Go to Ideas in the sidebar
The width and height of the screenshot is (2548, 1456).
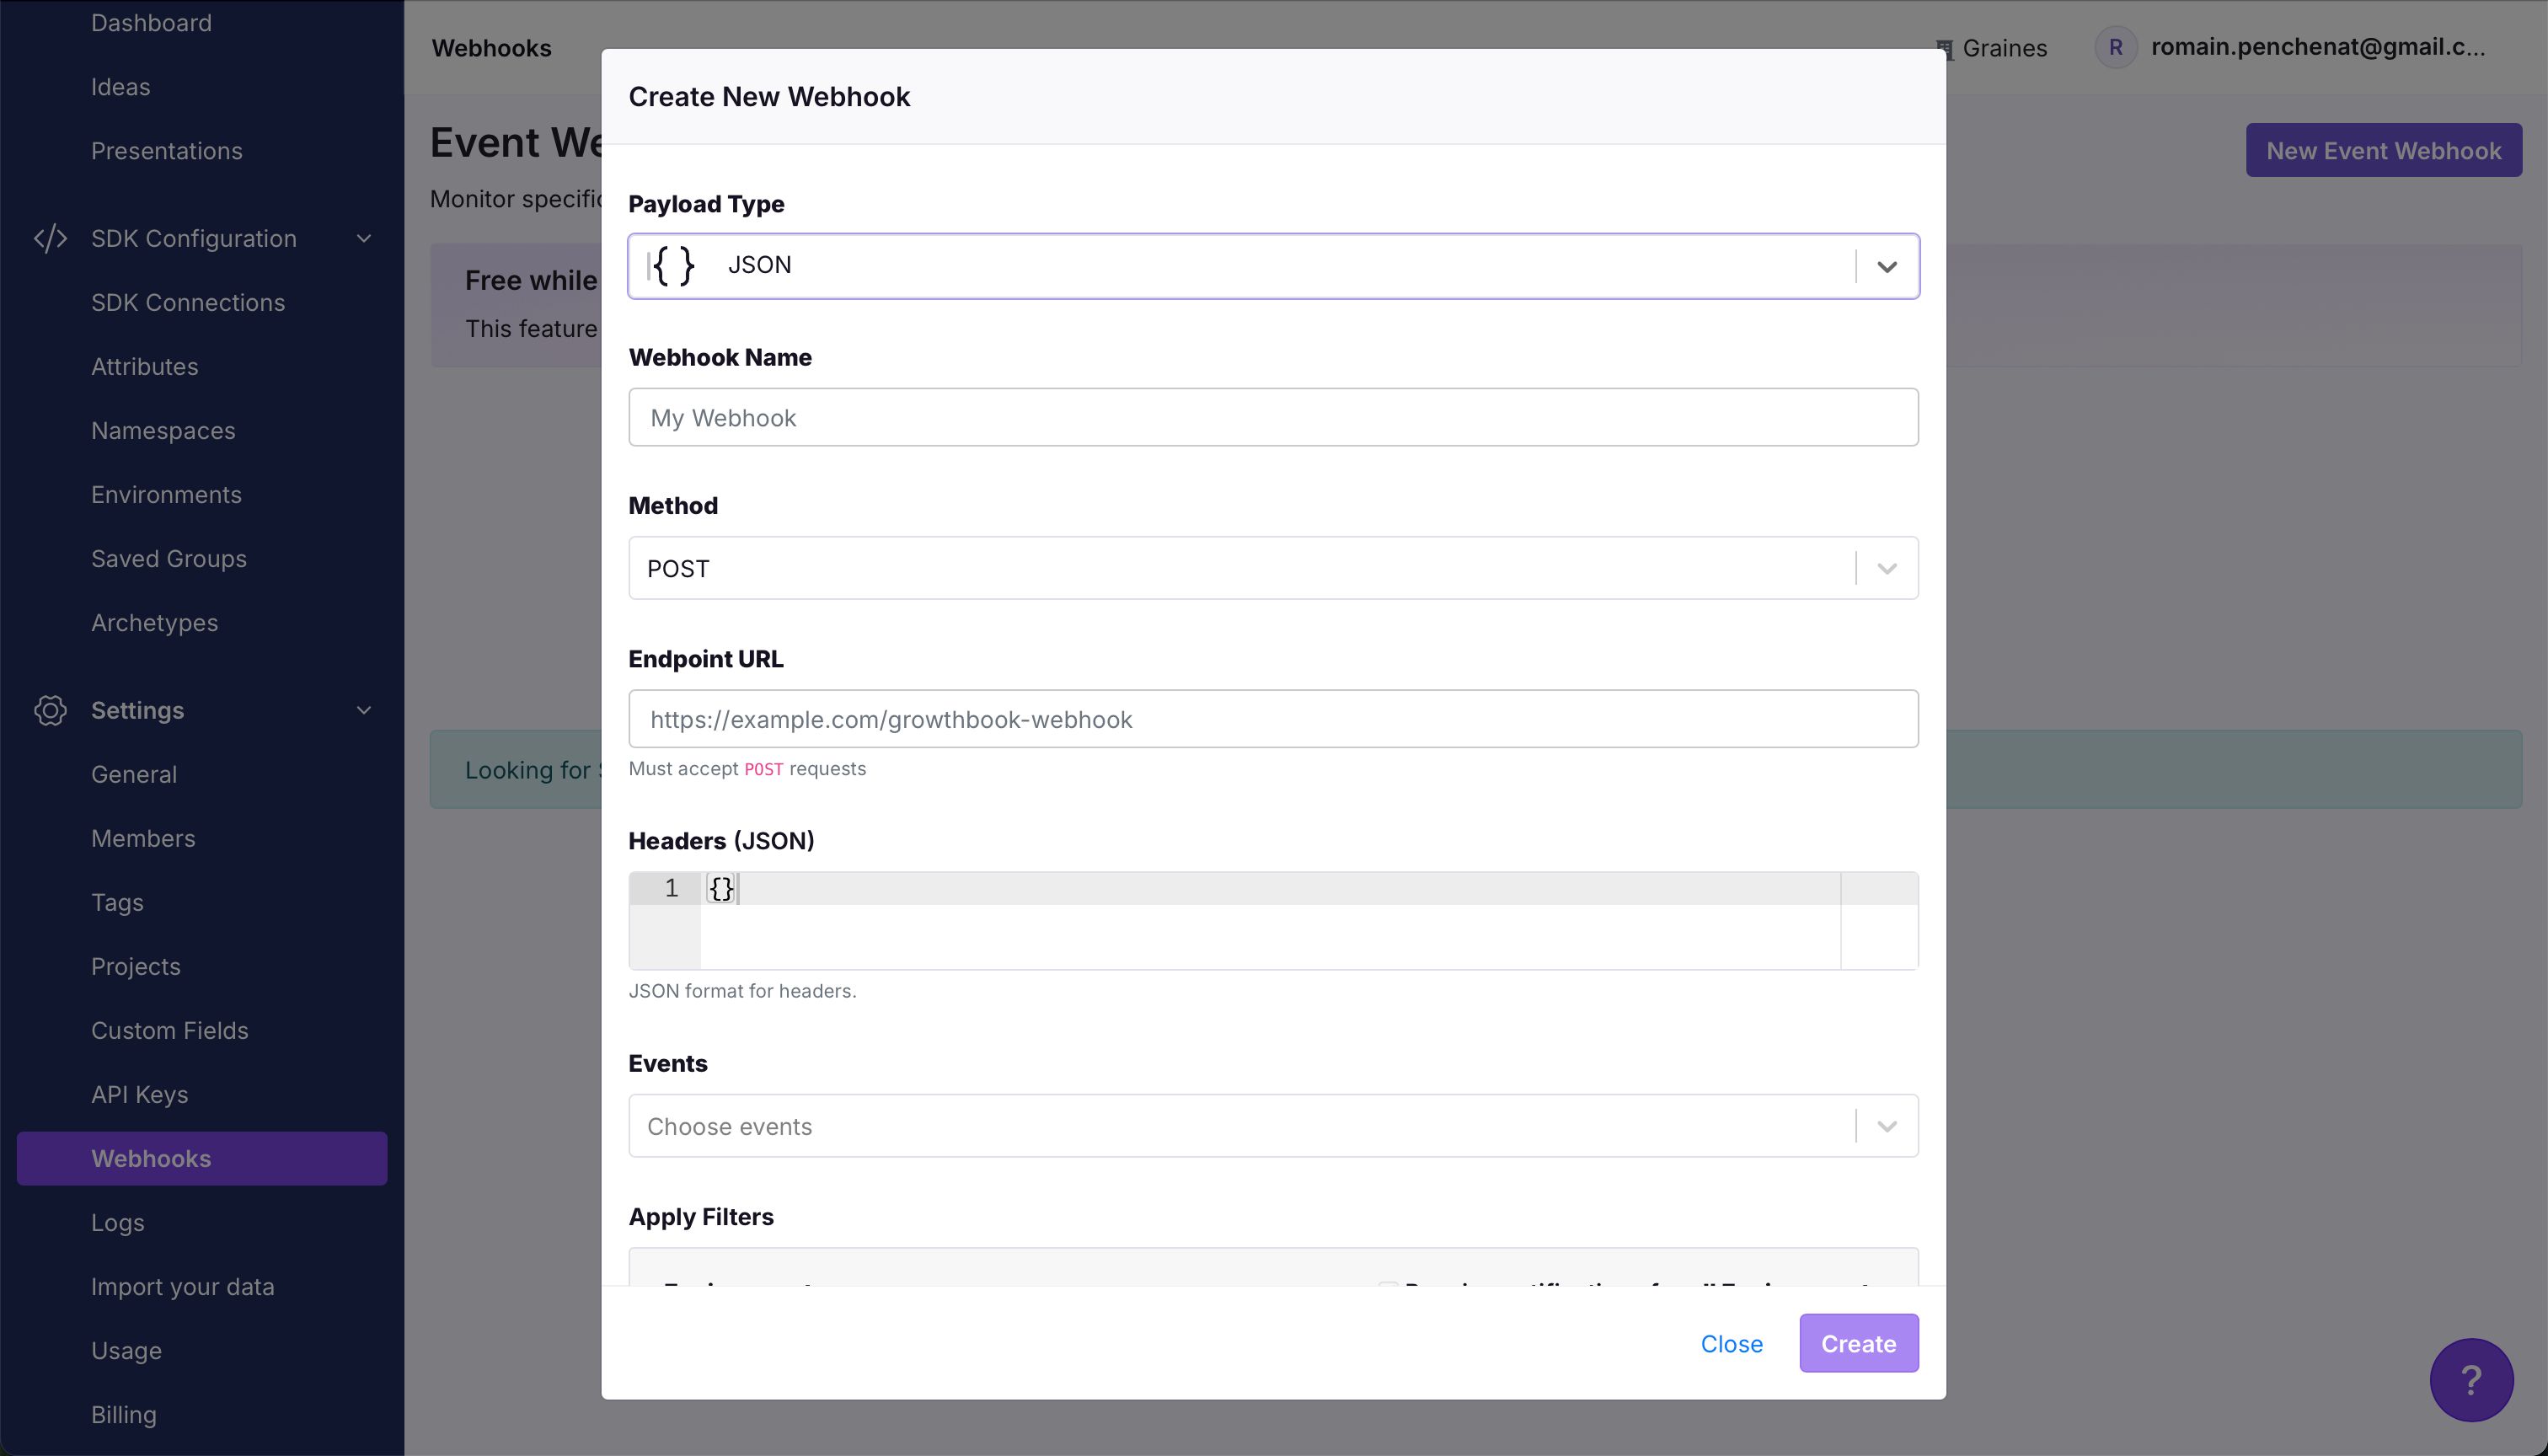121,87
